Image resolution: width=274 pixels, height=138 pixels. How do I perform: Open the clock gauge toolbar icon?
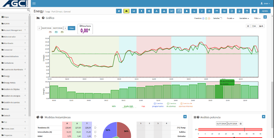209,11
